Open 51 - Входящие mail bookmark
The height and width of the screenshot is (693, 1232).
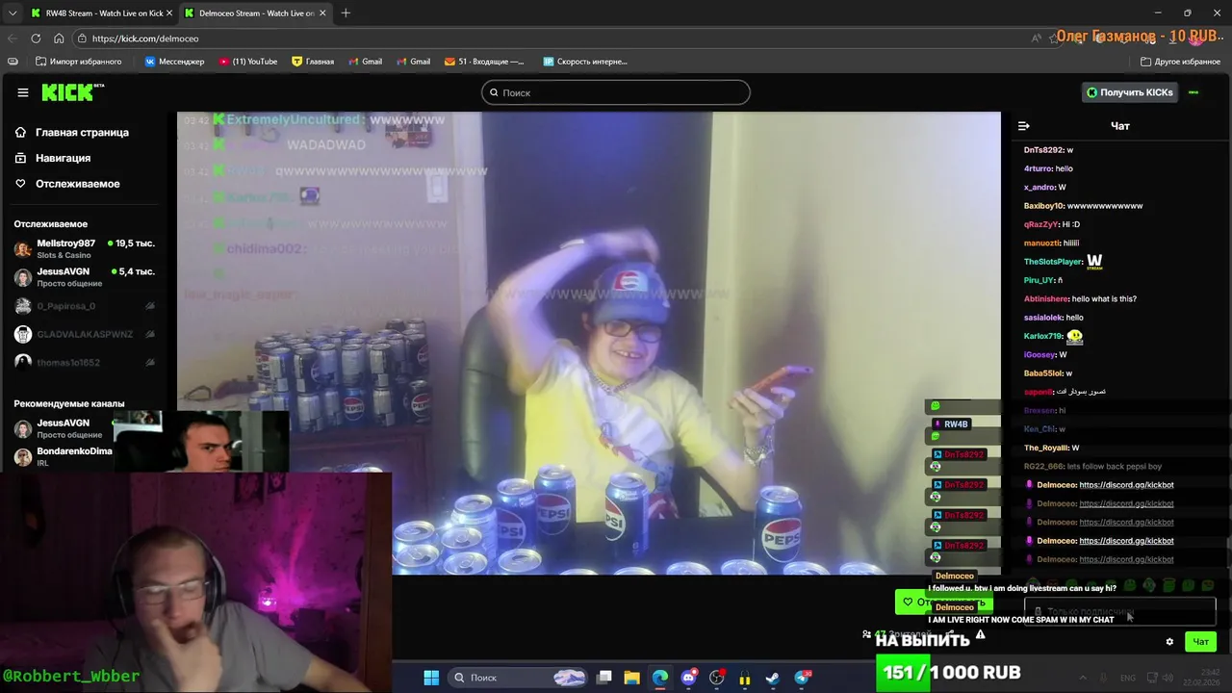[484, 62]
